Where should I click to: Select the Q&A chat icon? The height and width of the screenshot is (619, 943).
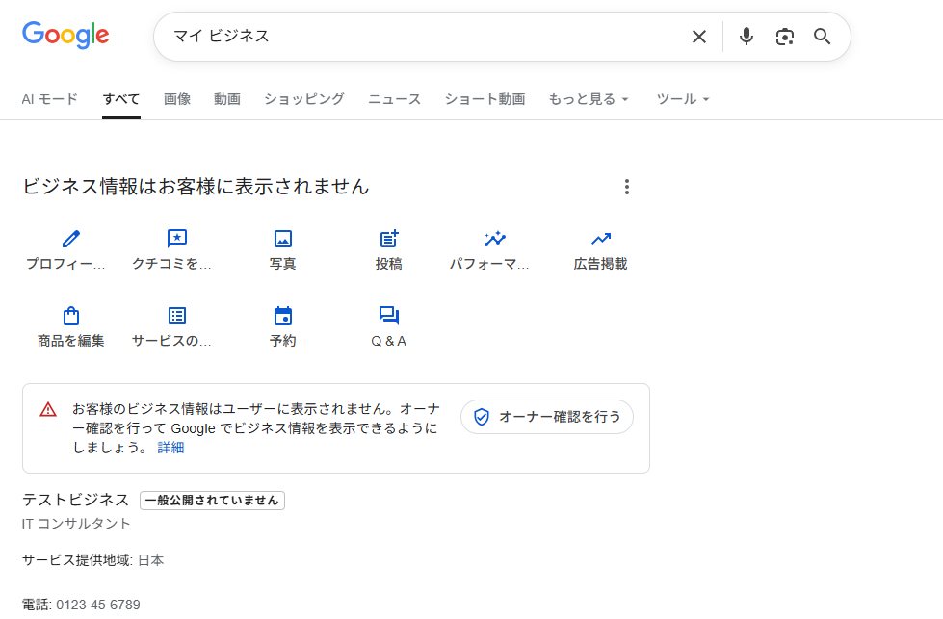click(x=388, y=314)
